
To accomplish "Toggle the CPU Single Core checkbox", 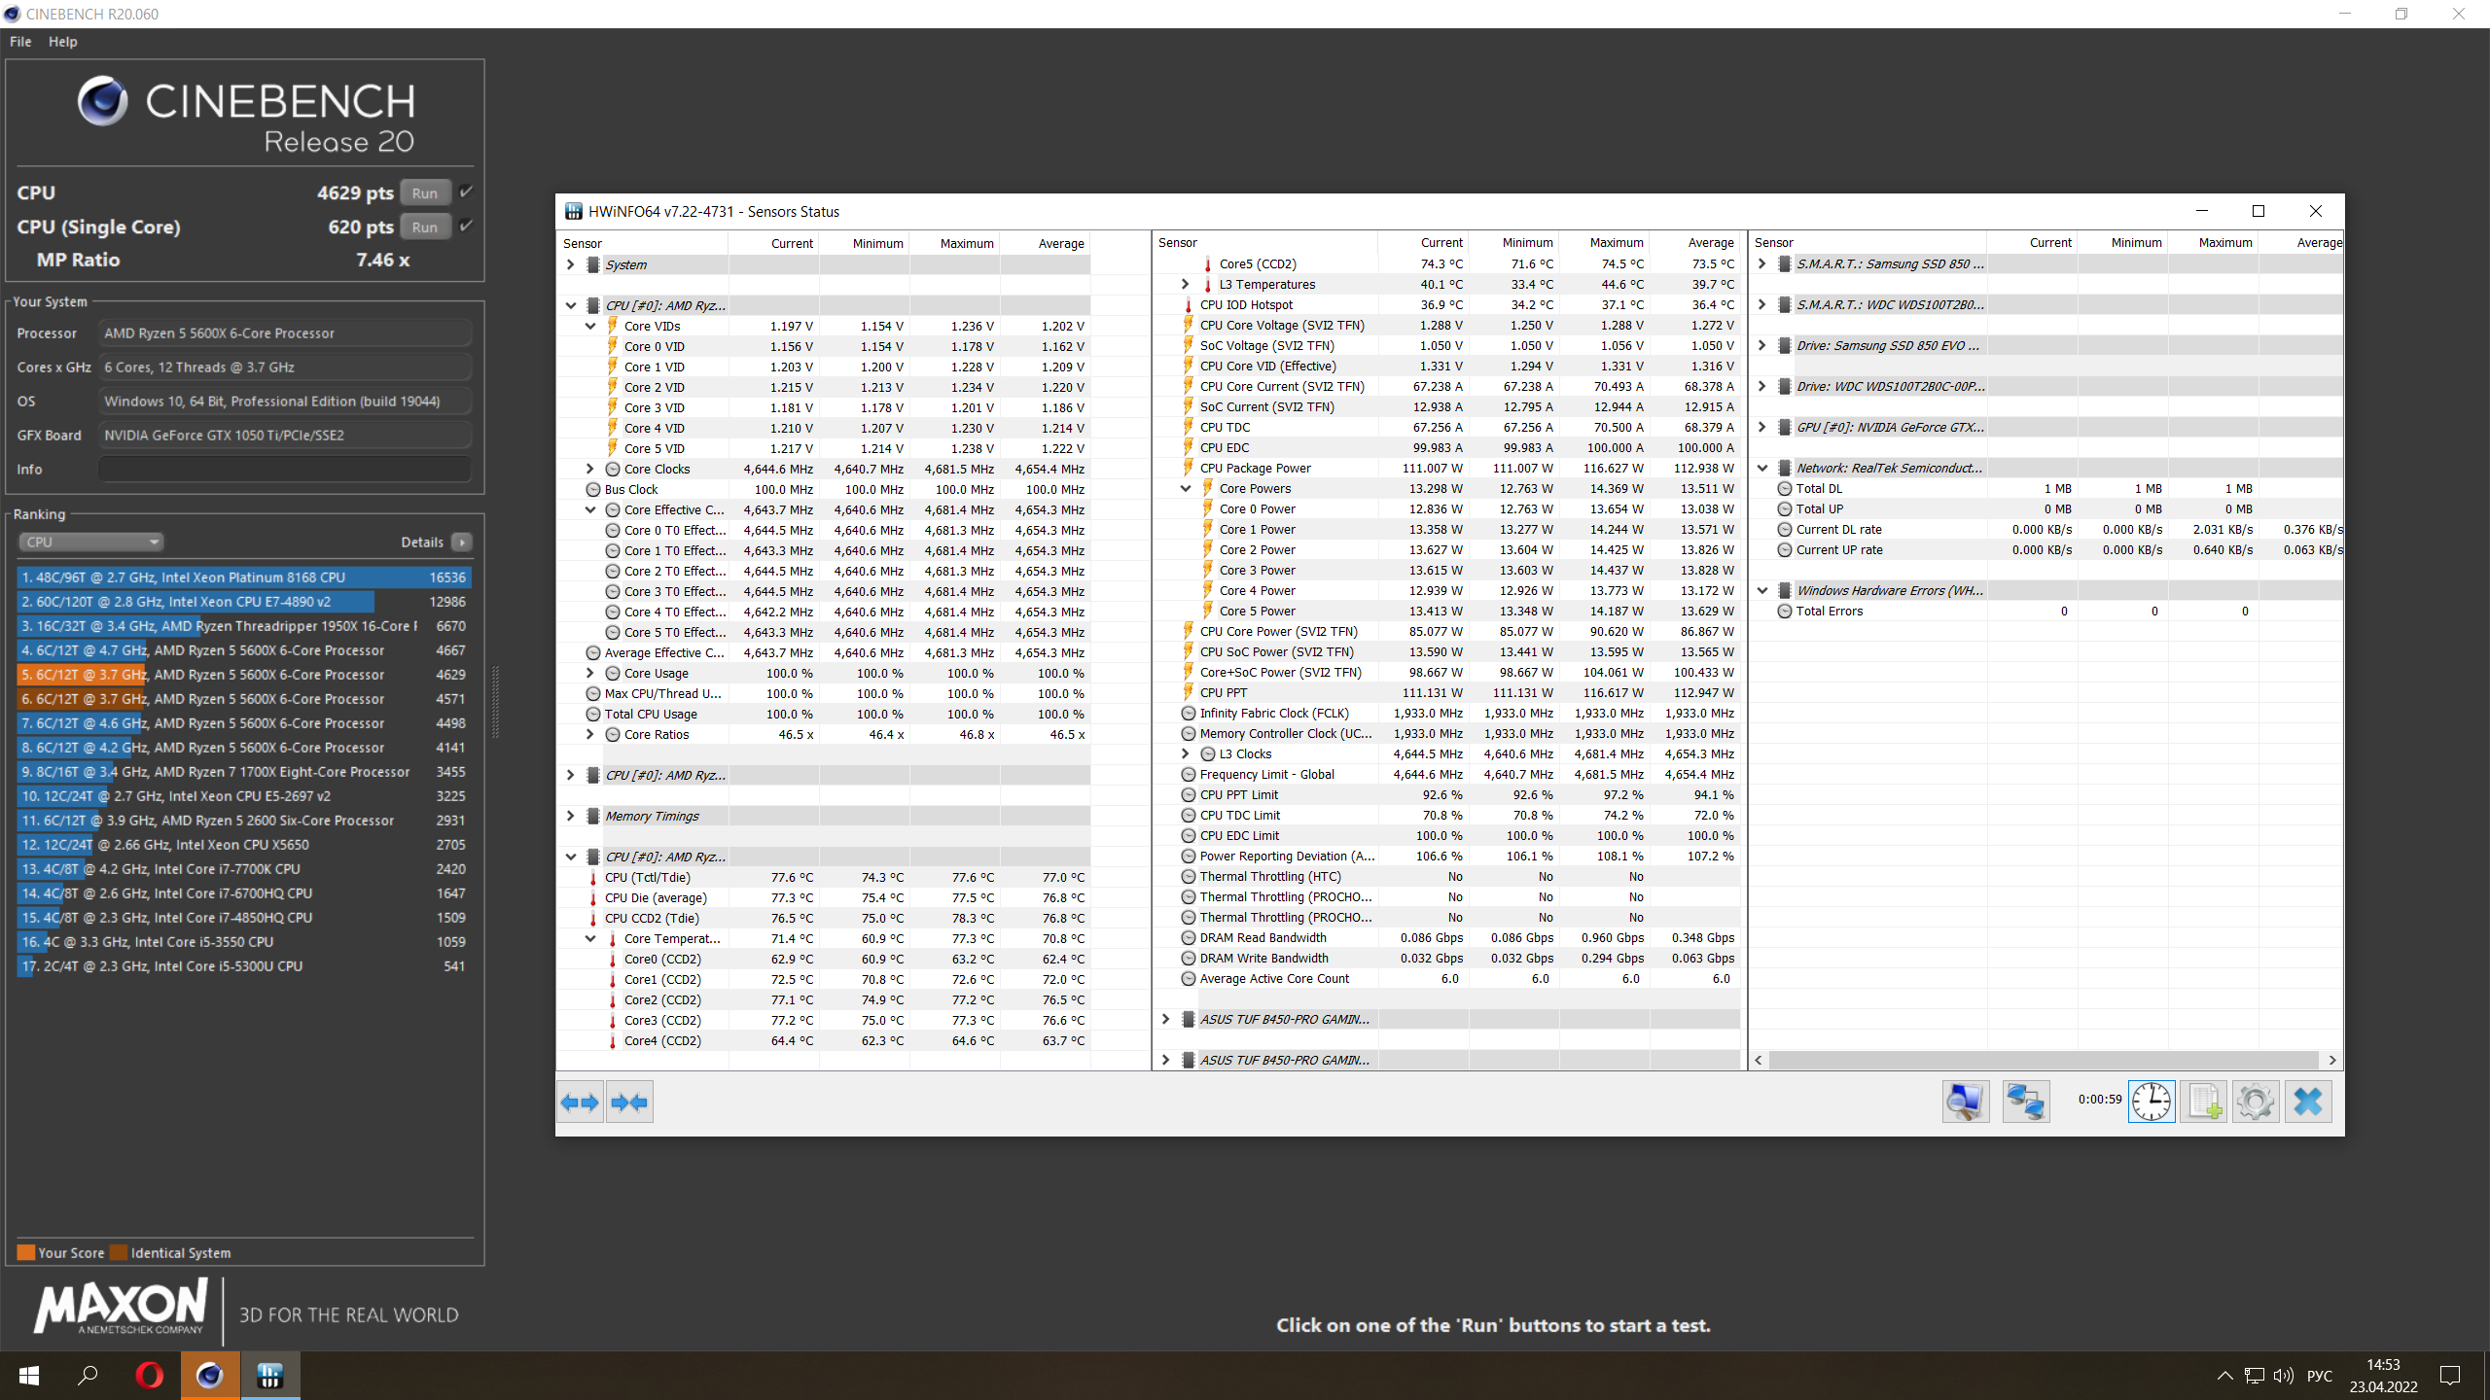I will click(467, 226).
